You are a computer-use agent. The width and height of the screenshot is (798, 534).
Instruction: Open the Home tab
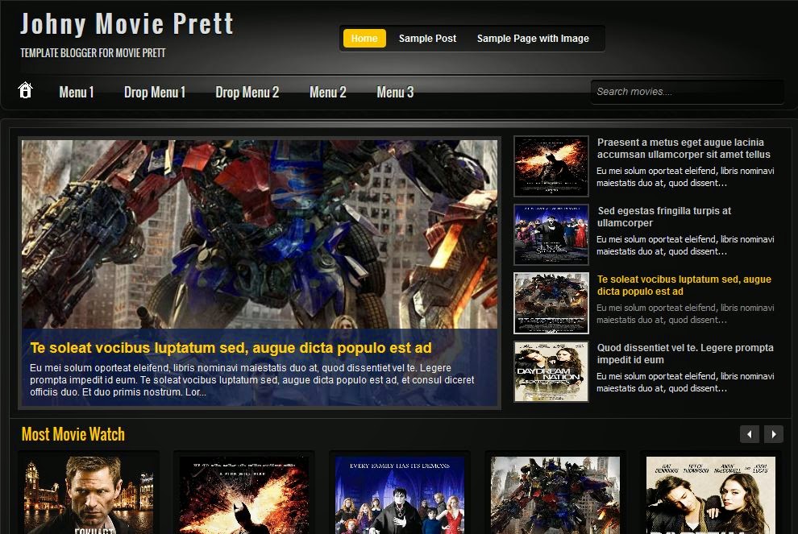(364, 38)
